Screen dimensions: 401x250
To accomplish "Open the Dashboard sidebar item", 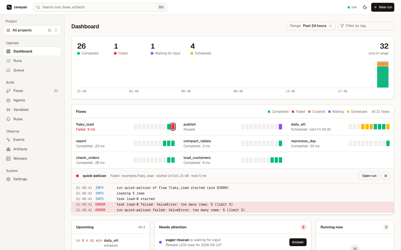I will (32, 51).
